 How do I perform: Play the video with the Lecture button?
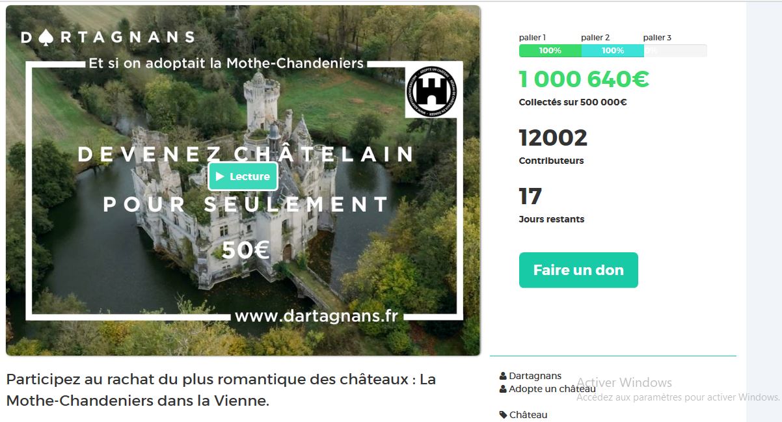(x=243, y=176)
